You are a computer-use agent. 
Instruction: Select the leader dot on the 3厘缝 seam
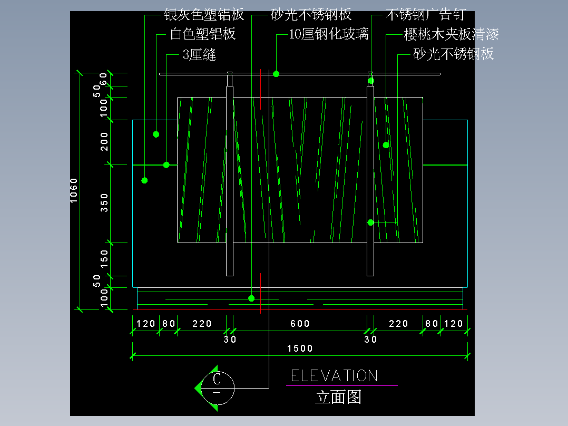[x=167, y=165]
